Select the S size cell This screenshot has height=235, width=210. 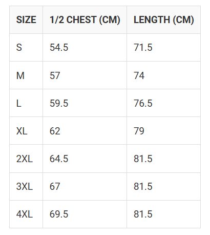pos(26,47)
